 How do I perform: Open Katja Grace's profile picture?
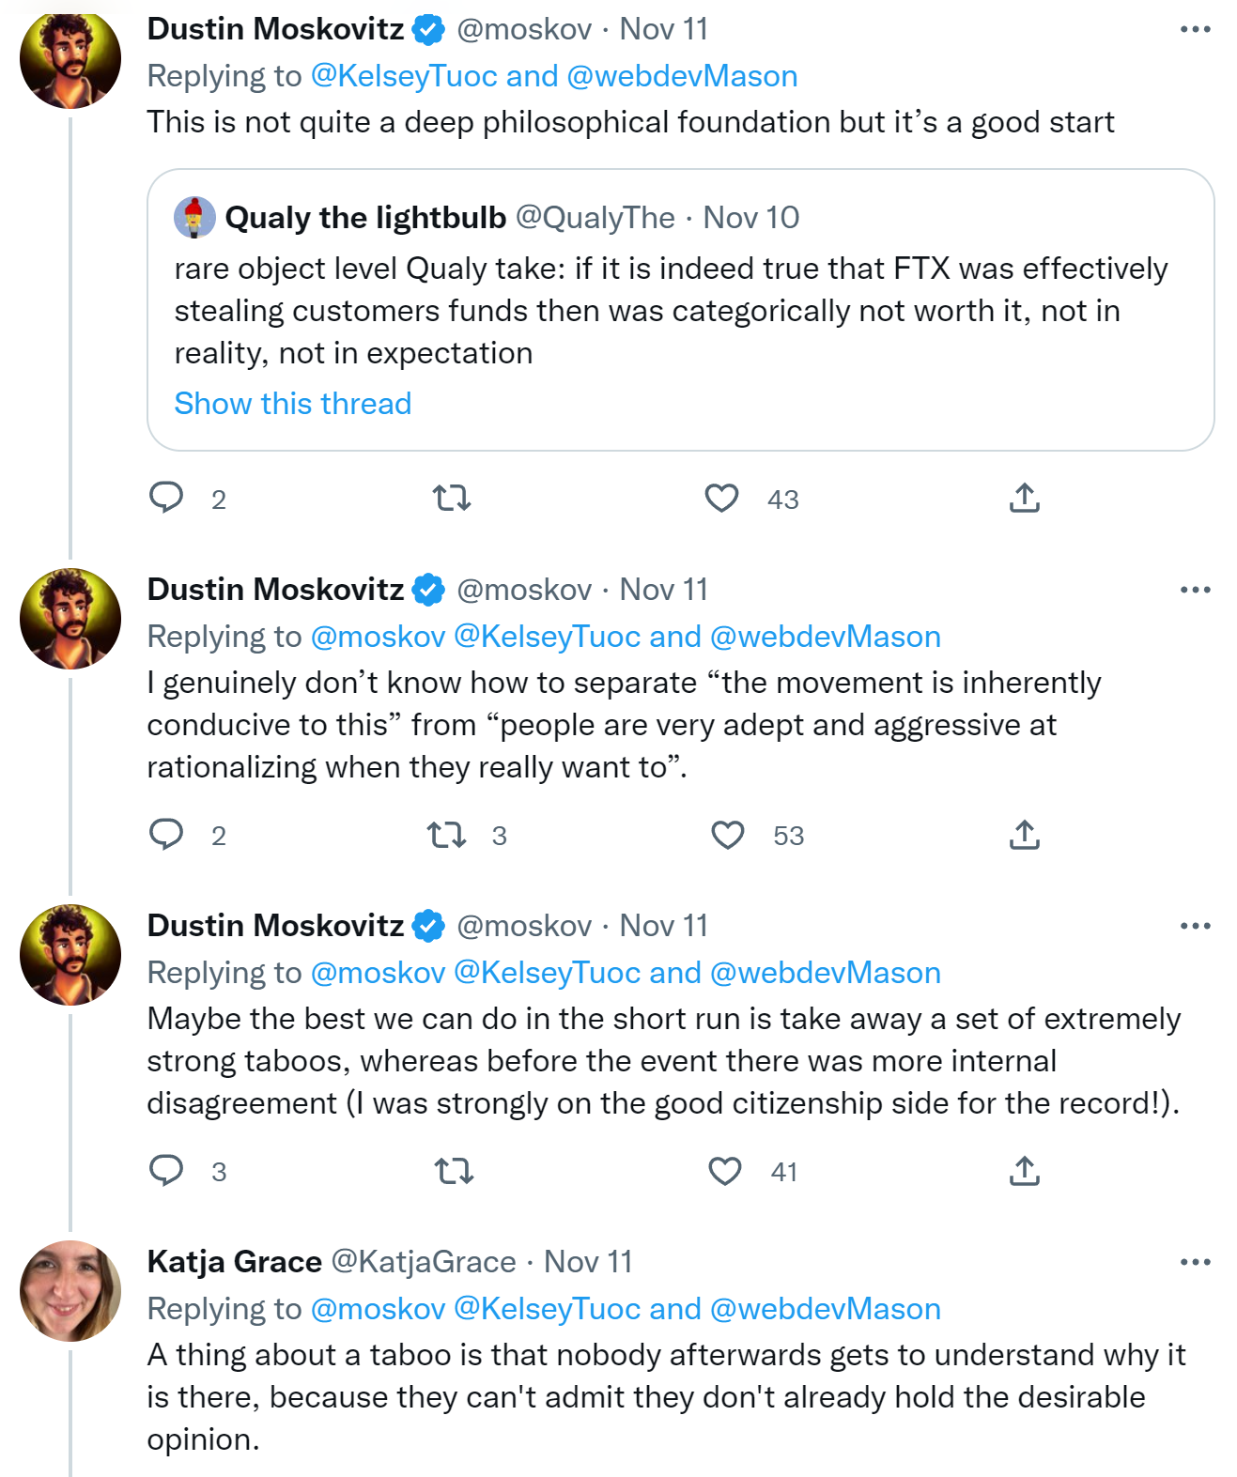pos(70,1291)
